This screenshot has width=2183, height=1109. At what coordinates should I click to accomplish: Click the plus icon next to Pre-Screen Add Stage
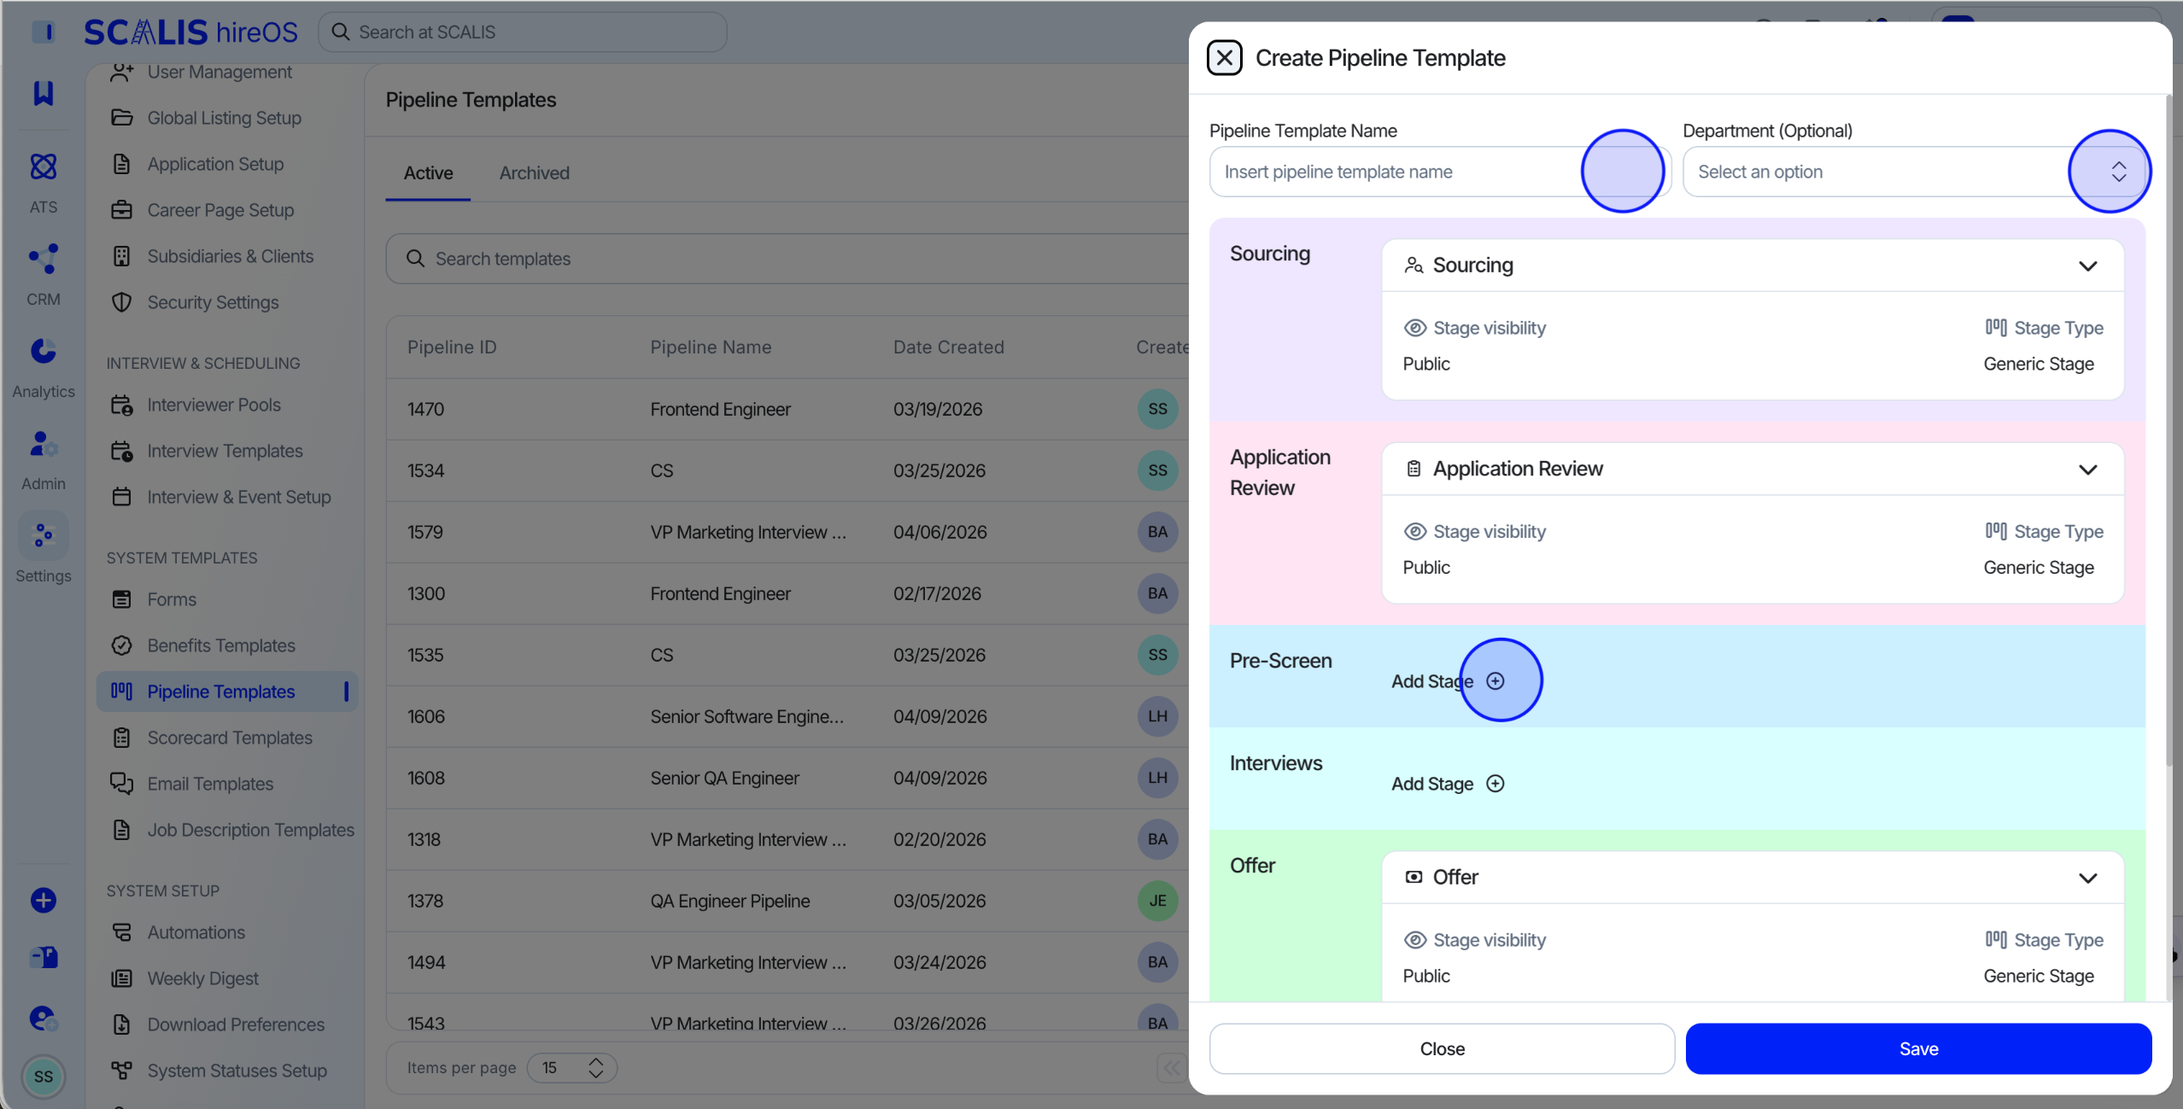(x=1495, y=680)
